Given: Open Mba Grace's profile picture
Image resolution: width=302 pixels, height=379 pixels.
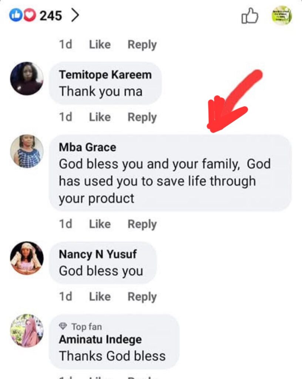Looking at the screenshot, I should pyautogui.click(x=27, y=151).
